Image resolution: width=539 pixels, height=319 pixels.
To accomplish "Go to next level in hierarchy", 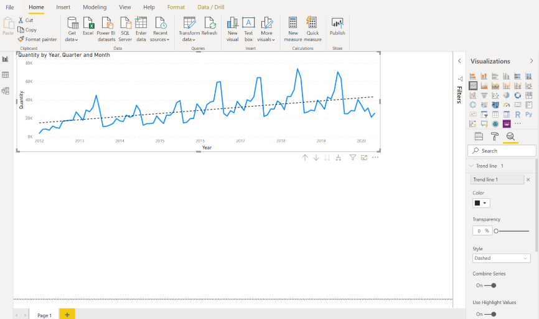I will point(327,158).
